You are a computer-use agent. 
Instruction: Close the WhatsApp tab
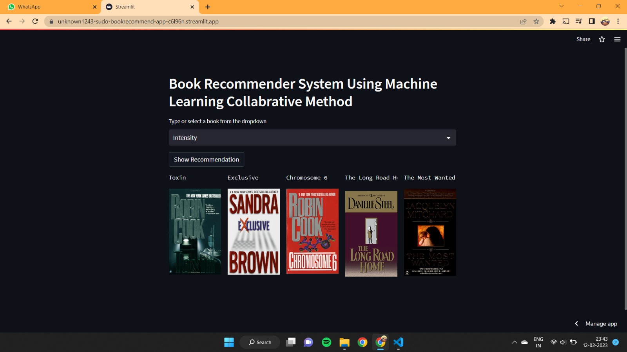click(94, 7)
